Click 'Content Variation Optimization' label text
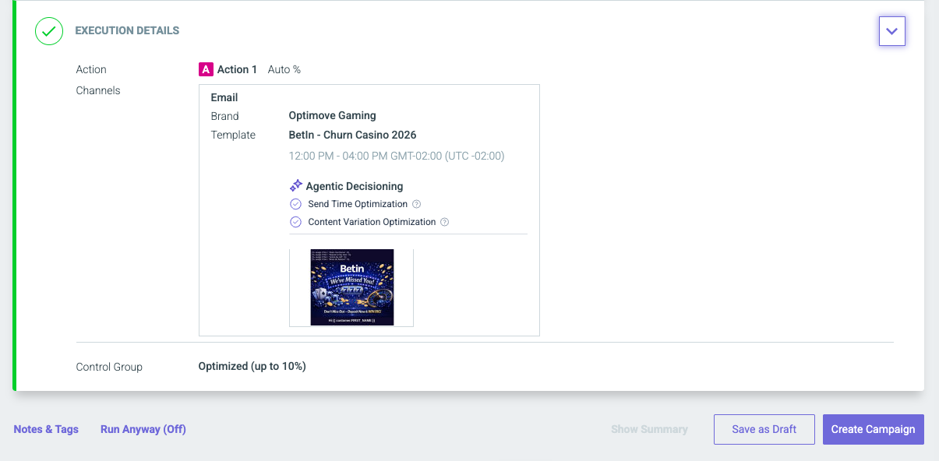Viewport: 939px width, 461px height. pyautogui.click(x=372, y=222)
